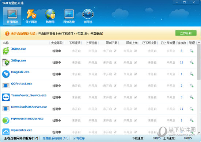Click the orange warning icon in the banner

coord(7,34)
